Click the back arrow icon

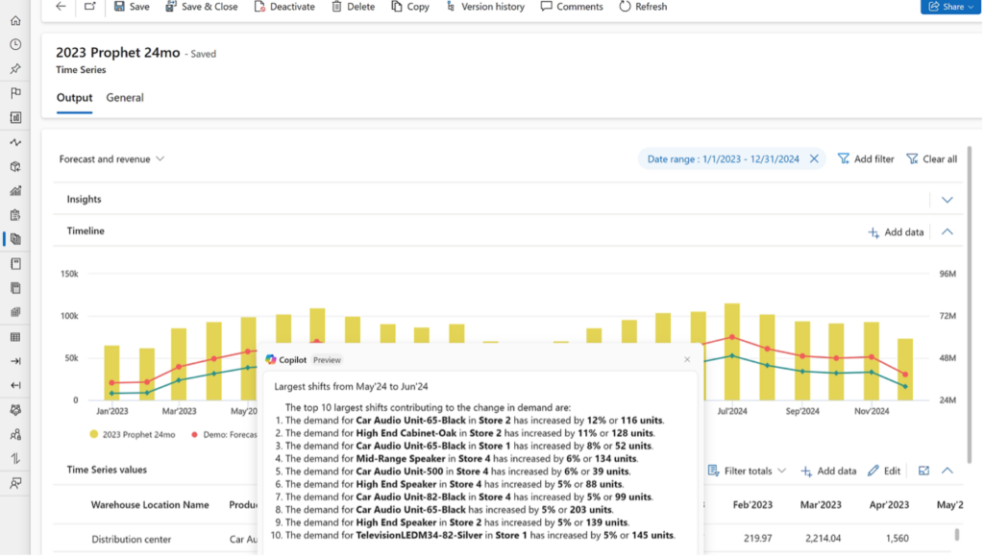pyautogui.click(x=61, y=7)
